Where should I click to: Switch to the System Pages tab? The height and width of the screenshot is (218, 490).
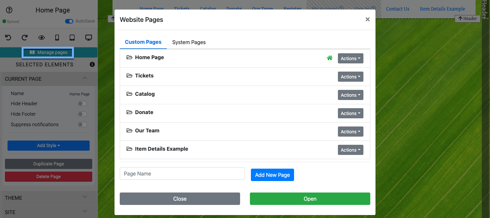(189, 42)
